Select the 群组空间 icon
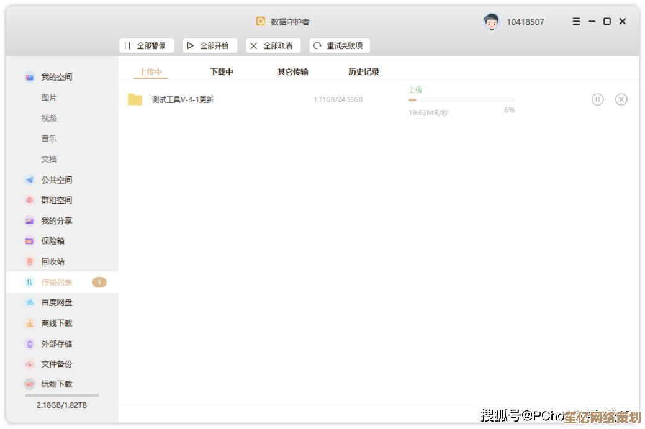This screenshot has width=645, height=429. [x=29, y=201]
